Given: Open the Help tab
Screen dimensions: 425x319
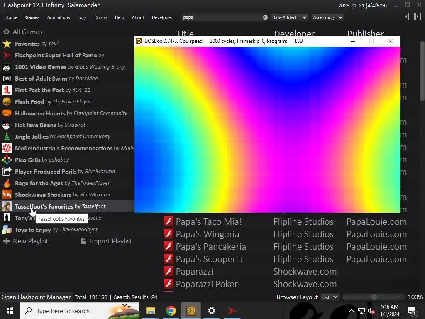Looking at the screenshot, I should click(x=119, y=17).
